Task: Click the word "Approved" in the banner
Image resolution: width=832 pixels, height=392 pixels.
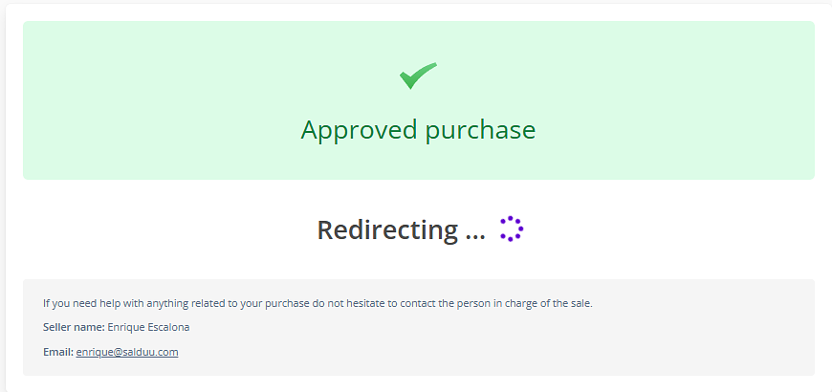Action: tap(359, 130)
